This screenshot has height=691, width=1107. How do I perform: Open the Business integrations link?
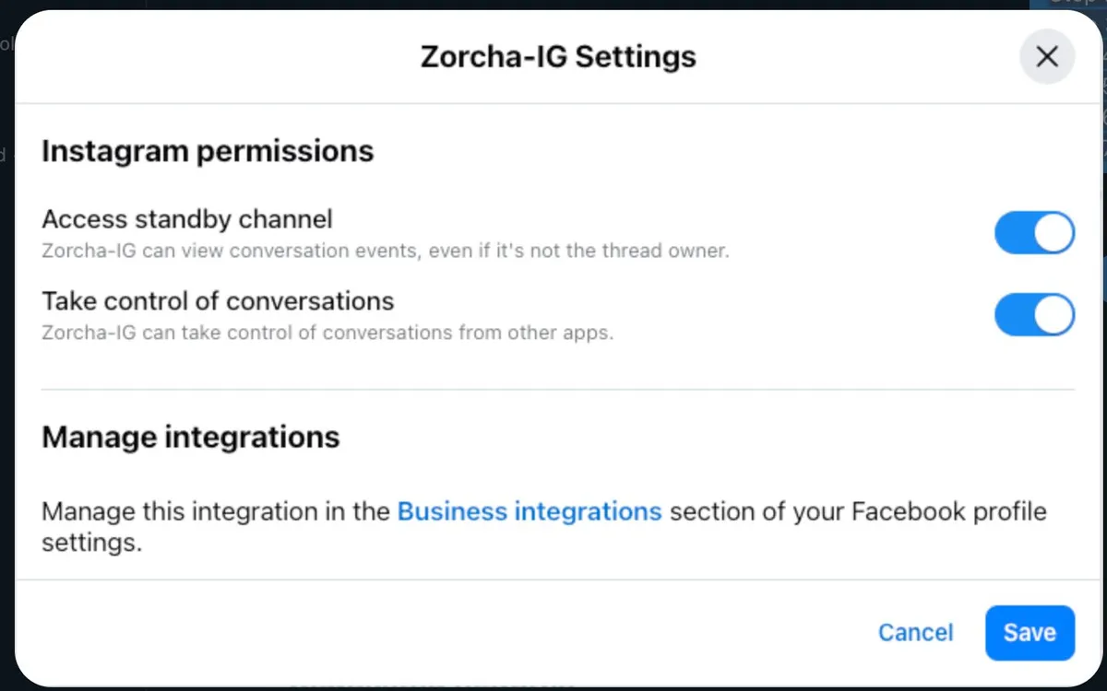click(530, 511)
